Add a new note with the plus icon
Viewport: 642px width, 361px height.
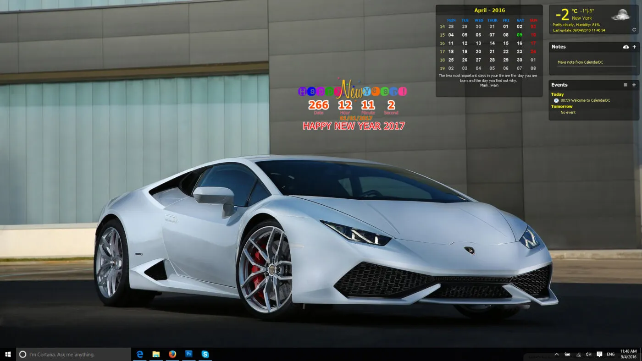[x=634, y=47]
